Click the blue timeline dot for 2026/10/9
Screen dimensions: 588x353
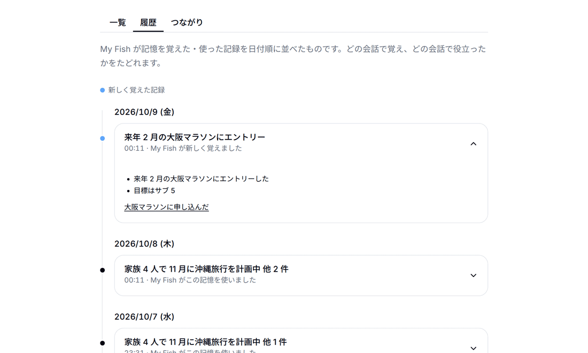103,139
